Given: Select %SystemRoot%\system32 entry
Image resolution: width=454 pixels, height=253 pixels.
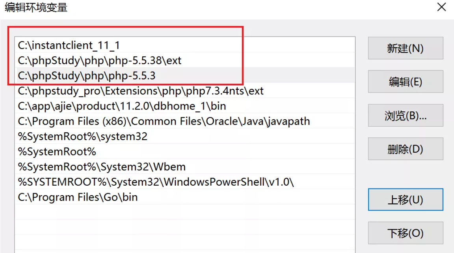Looking at the screenshot, I should pos(185,136).
